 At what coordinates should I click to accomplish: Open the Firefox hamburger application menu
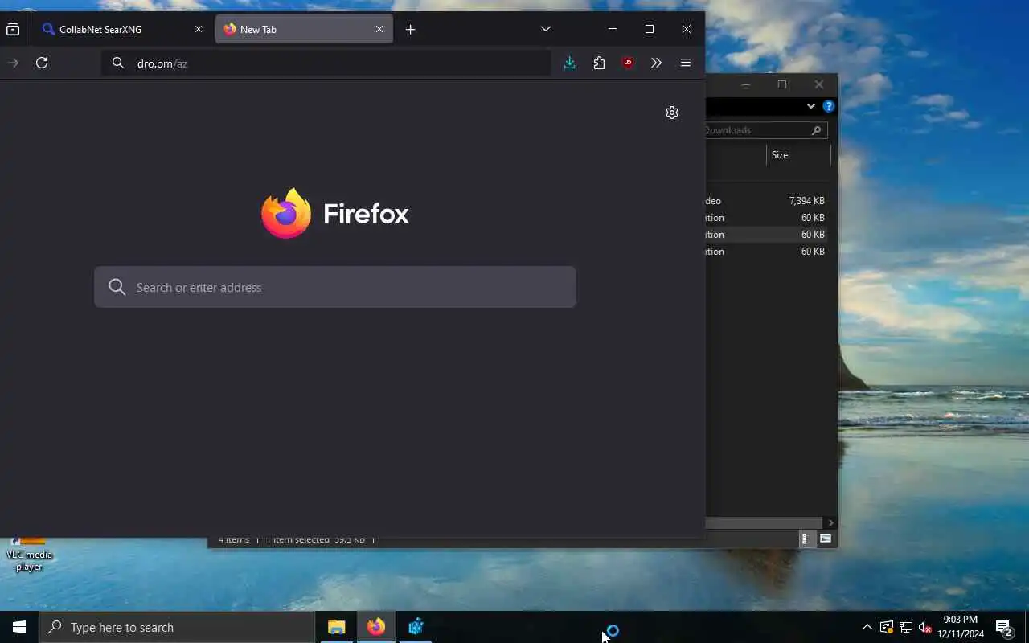[686, 63]
